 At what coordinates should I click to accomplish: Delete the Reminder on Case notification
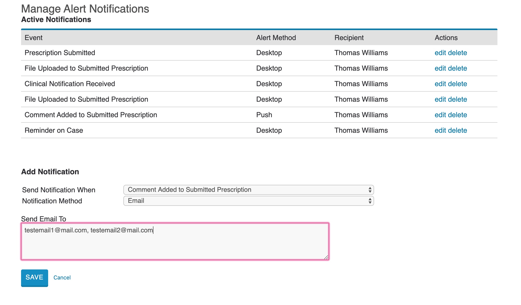457,130
